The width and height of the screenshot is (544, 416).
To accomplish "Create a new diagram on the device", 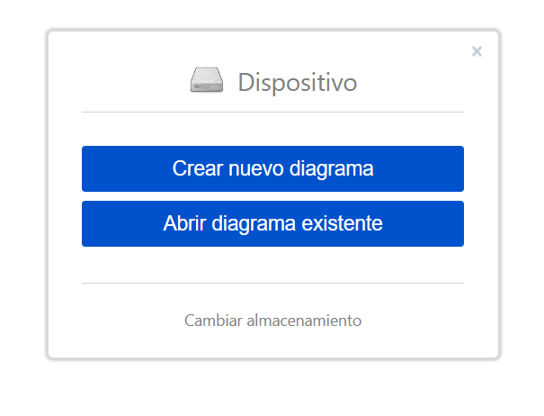I will click(272, 168).
